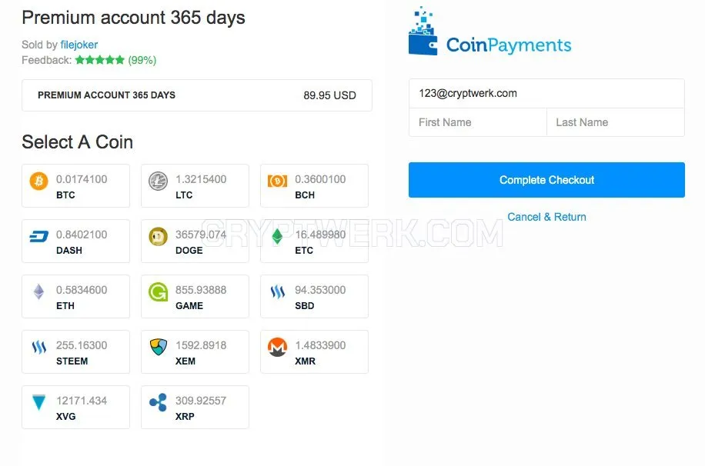Screen dimensions: 705x466
Task: Select the DASH coin icon
Action: click(39, 236)
